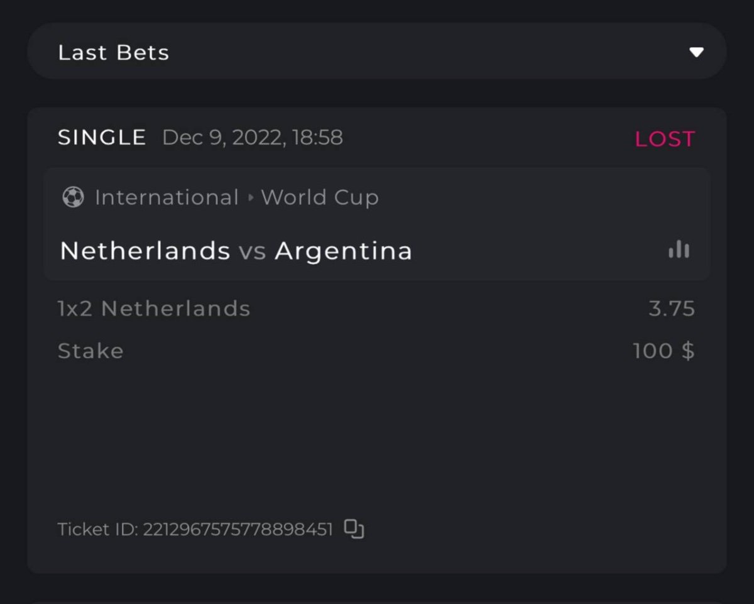Click the LOST bet status label
This screenshot has height=604, width=754.
coord(665,139)
